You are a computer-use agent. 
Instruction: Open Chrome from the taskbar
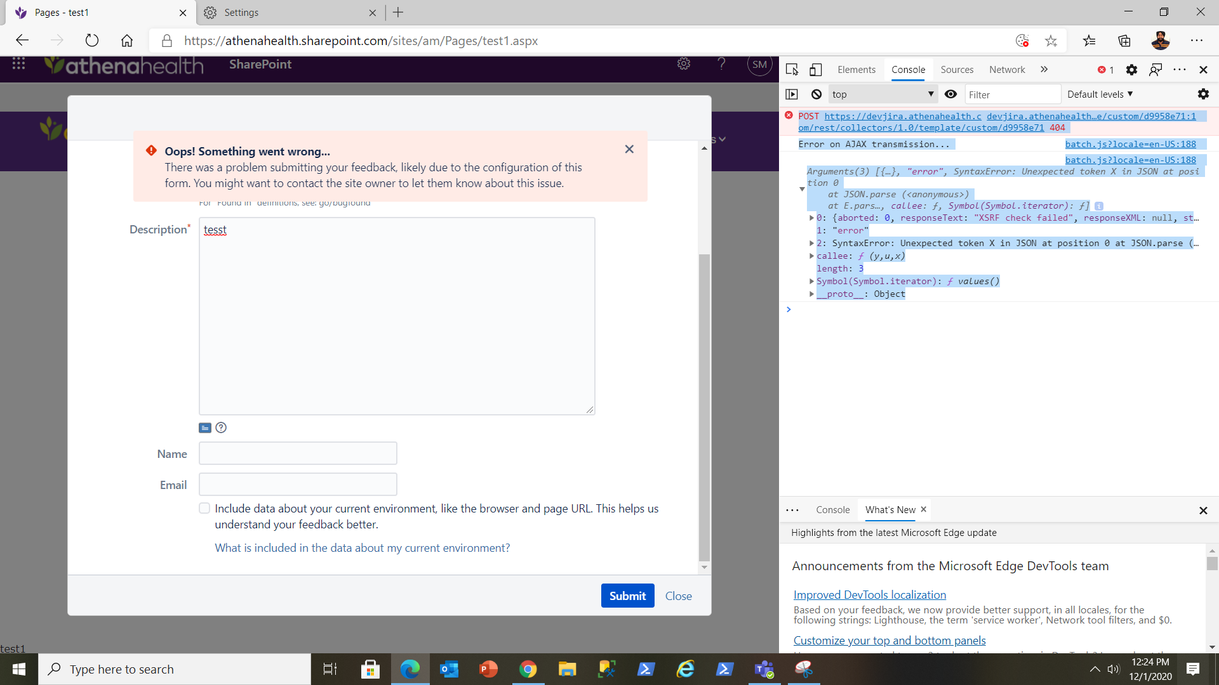point(528,669)
